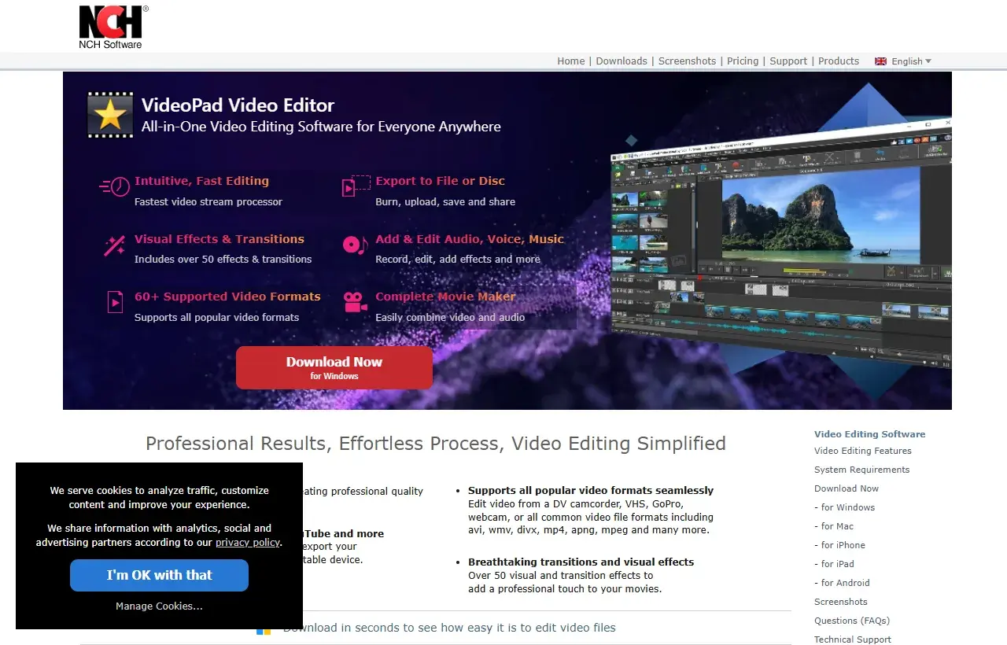Open Questions (FAQs) sidebar link
The width and height of the screenshot is (1007, 645).
coord(852,621)
